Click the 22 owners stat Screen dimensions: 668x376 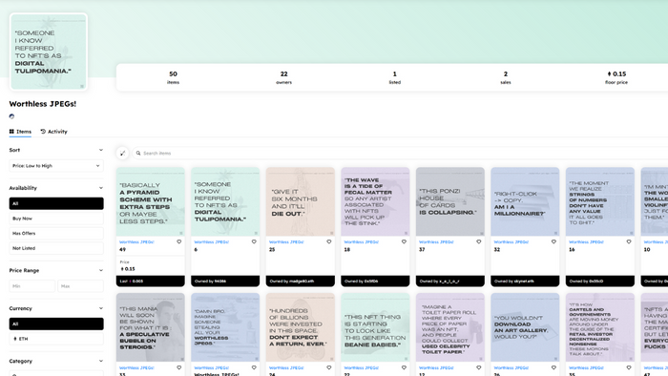(x=283, y=77)
